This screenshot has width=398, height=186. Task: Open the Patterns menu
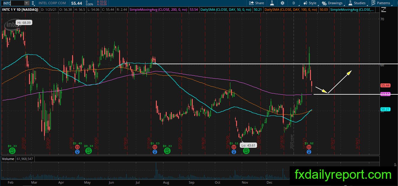click(381, 3)
